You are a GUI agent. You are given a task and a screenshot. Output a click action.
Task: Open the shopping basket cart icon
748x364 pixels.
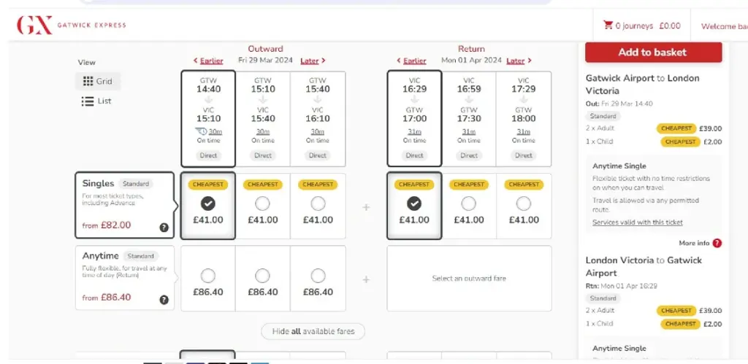(608, 26)
